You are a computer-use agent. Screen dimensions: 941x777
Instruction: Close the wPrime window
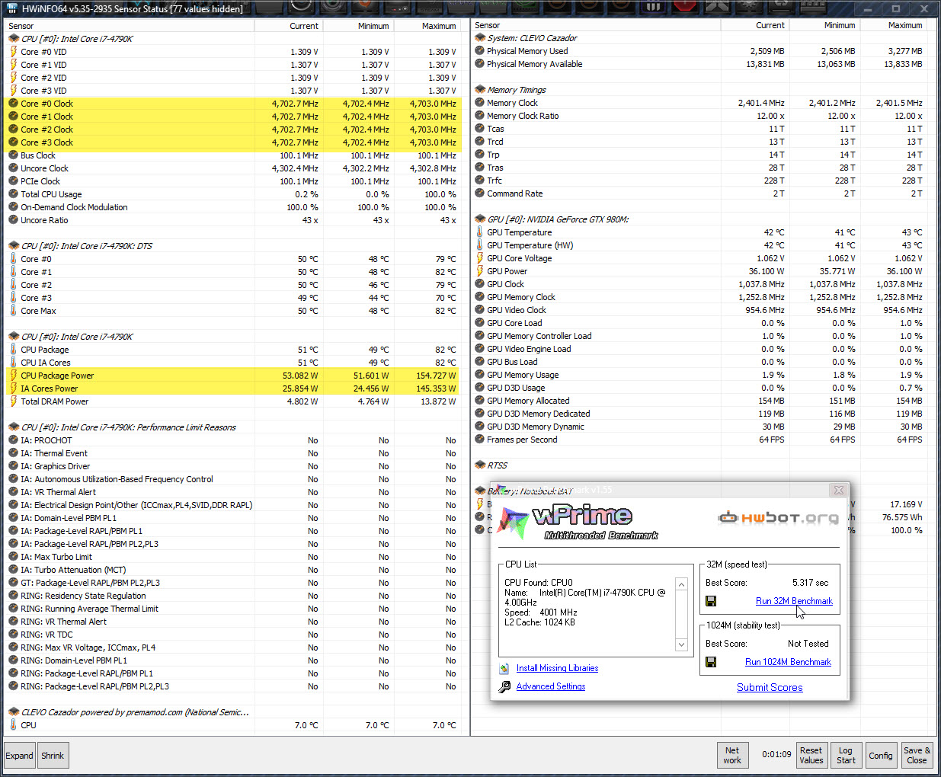click(x=838, y=490)
